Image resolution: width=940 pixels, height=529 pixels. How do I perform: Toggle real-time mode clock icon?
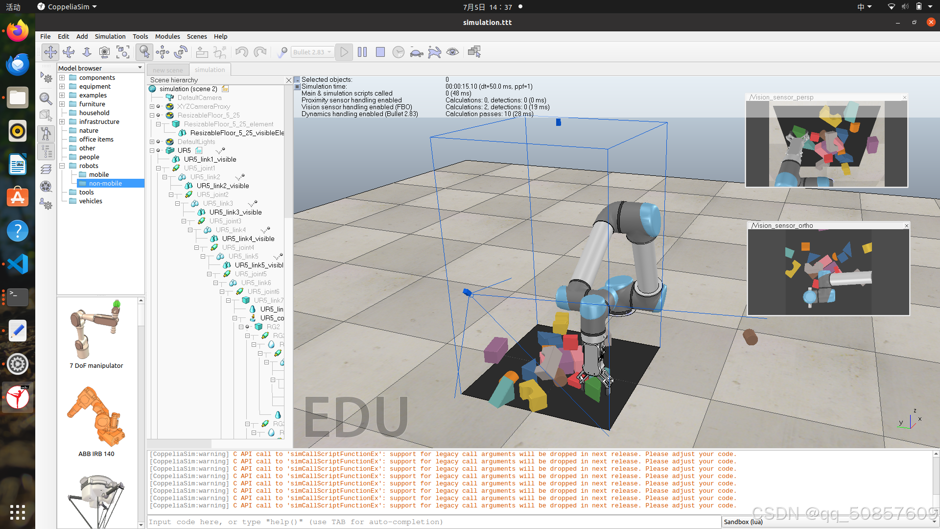(x=399, y=52)
